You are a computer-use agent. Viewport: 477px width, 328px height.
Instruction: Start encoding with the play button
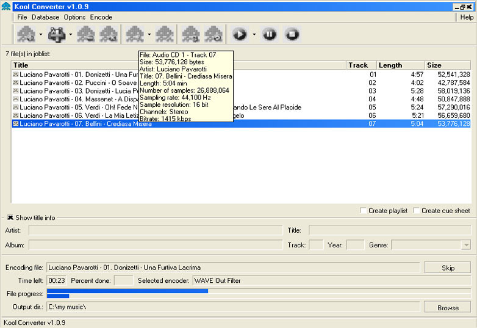click(240, 34)
